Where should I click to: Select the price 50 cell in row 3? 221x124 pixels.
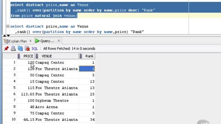point(26,75)
